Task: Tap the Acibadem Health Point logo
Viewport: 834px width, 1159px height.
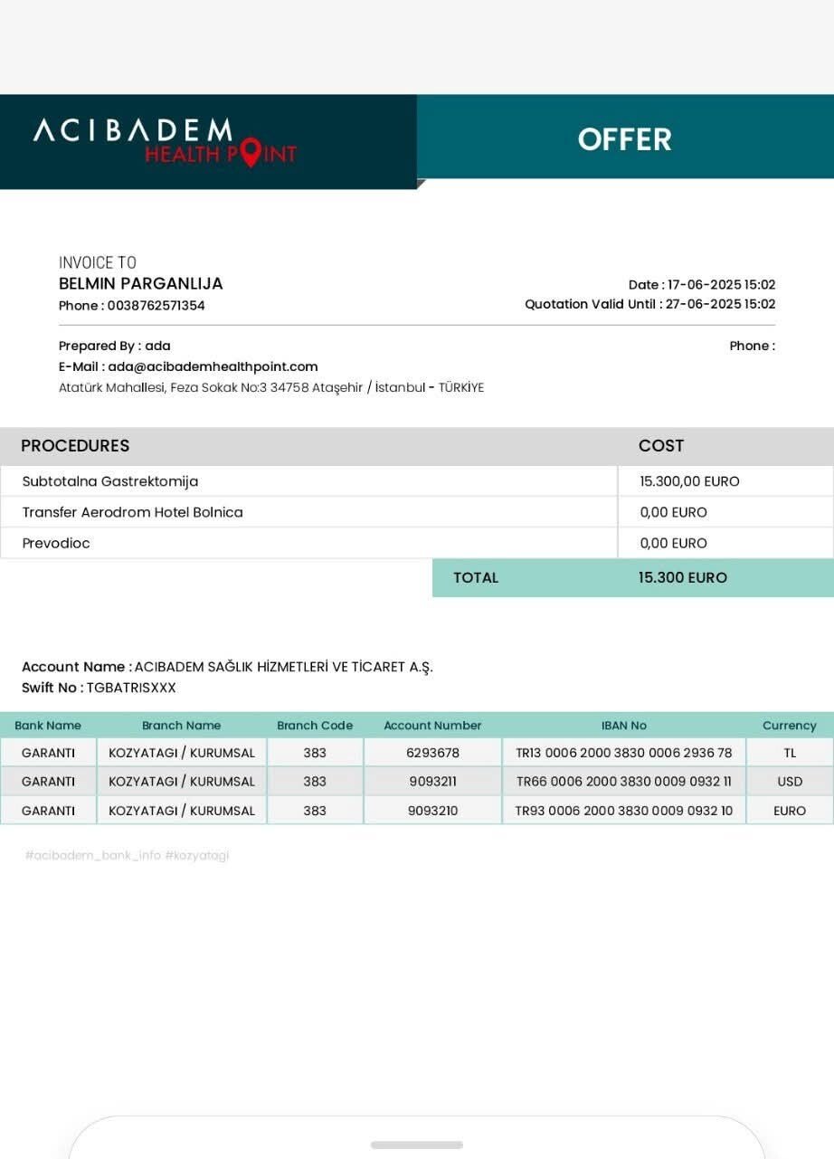Action: [165, 142]
